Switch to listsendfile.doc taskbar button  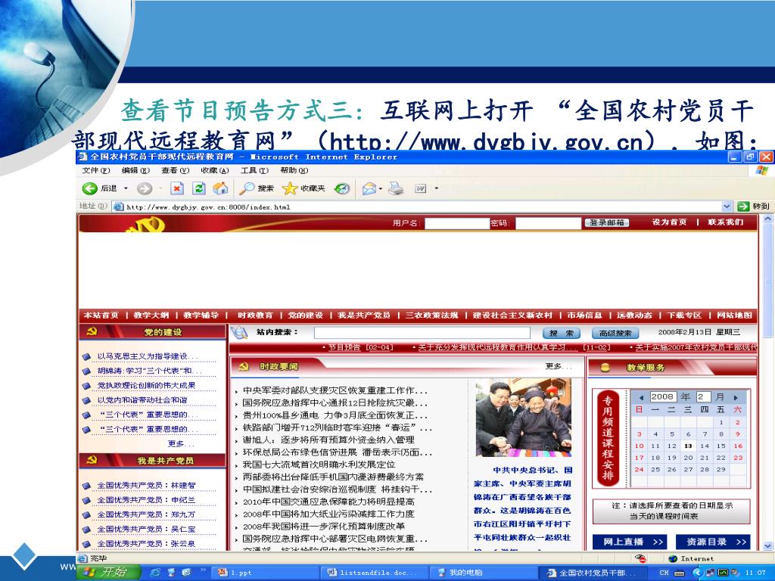pos(375,573)
